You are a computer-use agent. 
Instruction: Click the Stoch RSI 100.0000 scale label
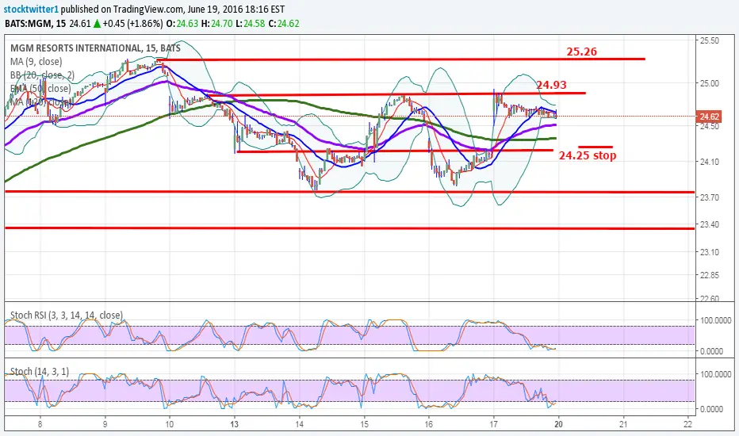[716, 320]
